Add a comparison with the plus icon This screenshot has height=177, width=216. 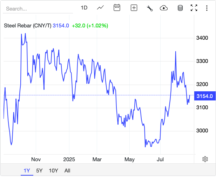coord(134,8)
